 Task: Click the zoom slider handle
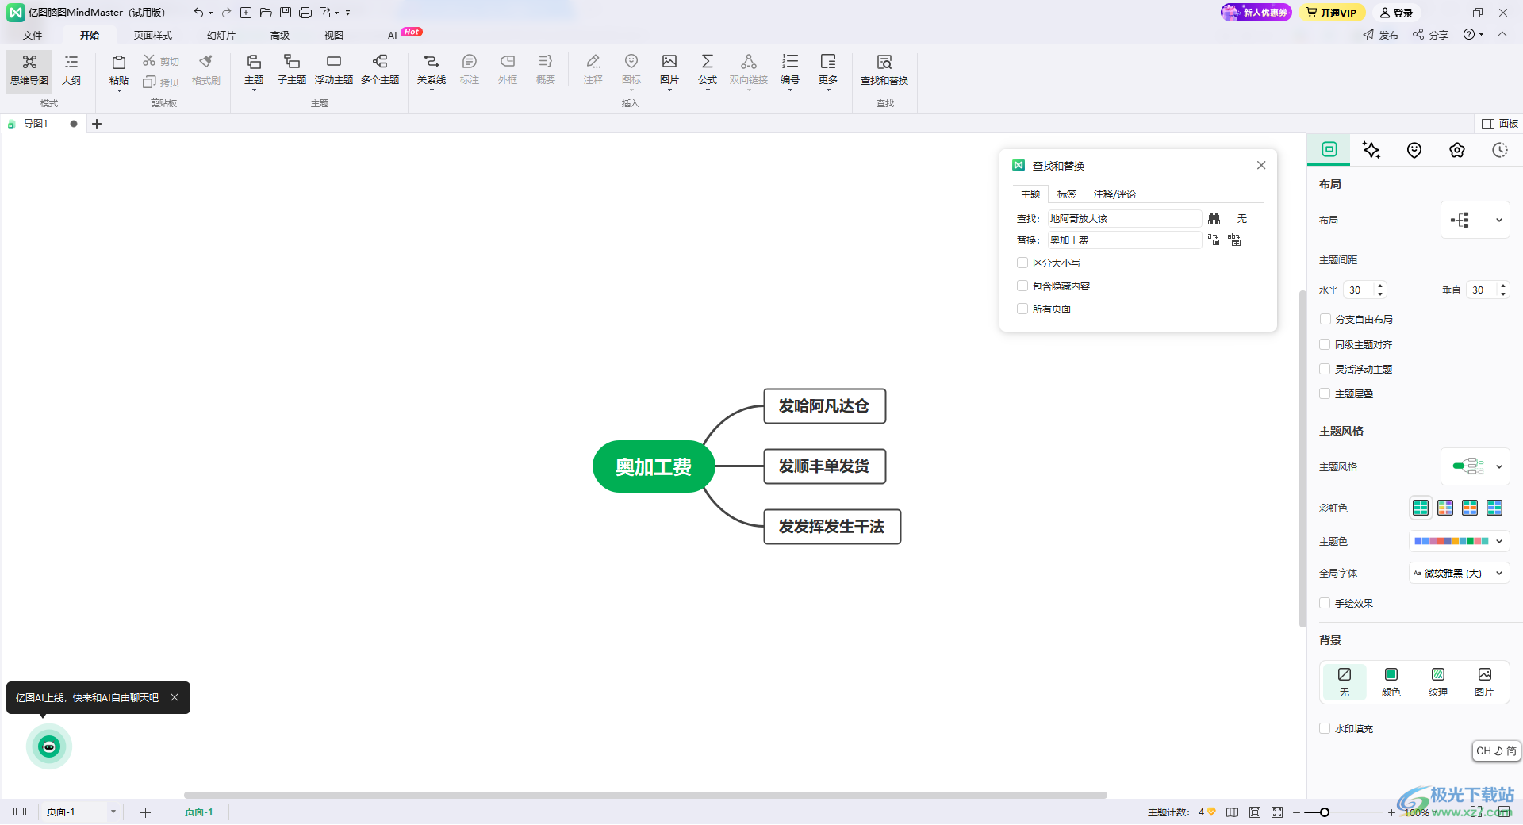pyautogui.click(x=1325, y=812)
